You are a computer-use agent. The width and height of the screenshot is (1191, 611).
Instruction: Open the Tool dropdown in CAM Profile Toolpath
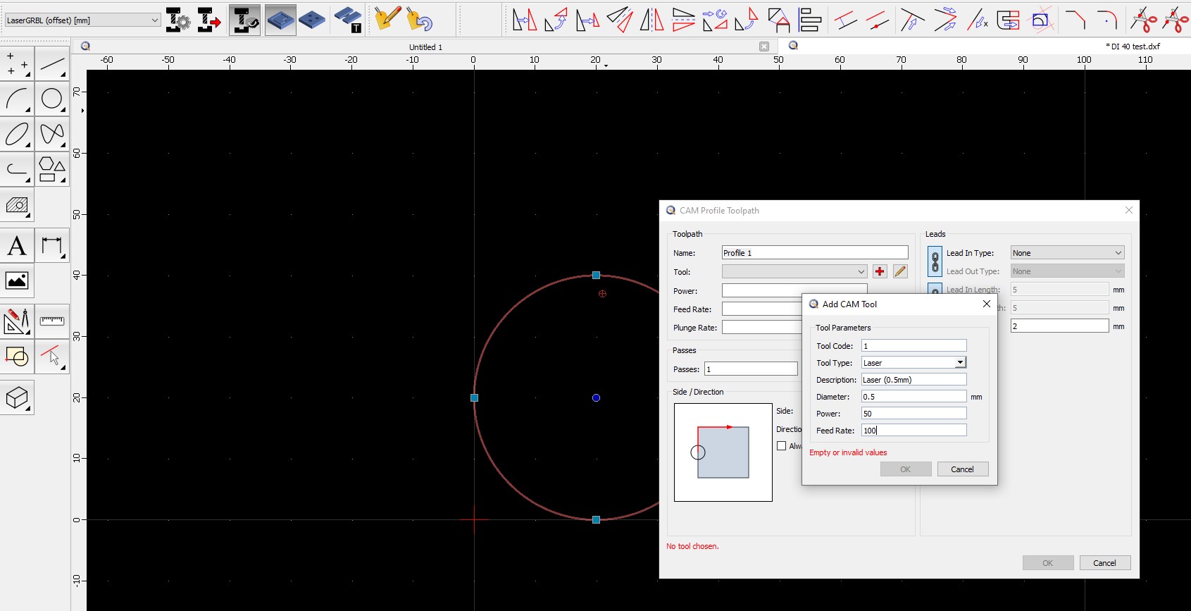[794, 271]
